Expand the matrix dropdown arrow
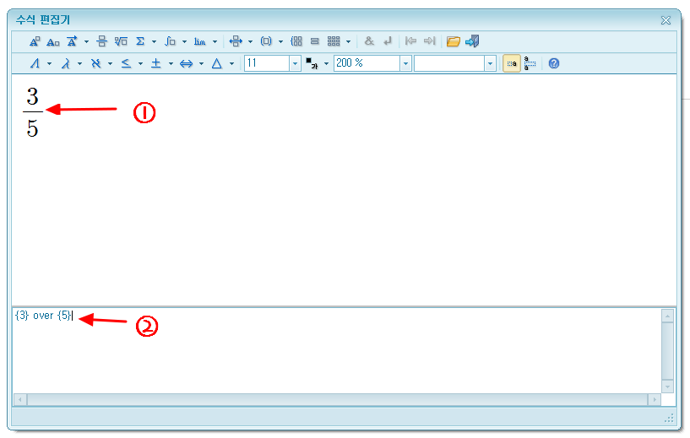 pos(349,42)
